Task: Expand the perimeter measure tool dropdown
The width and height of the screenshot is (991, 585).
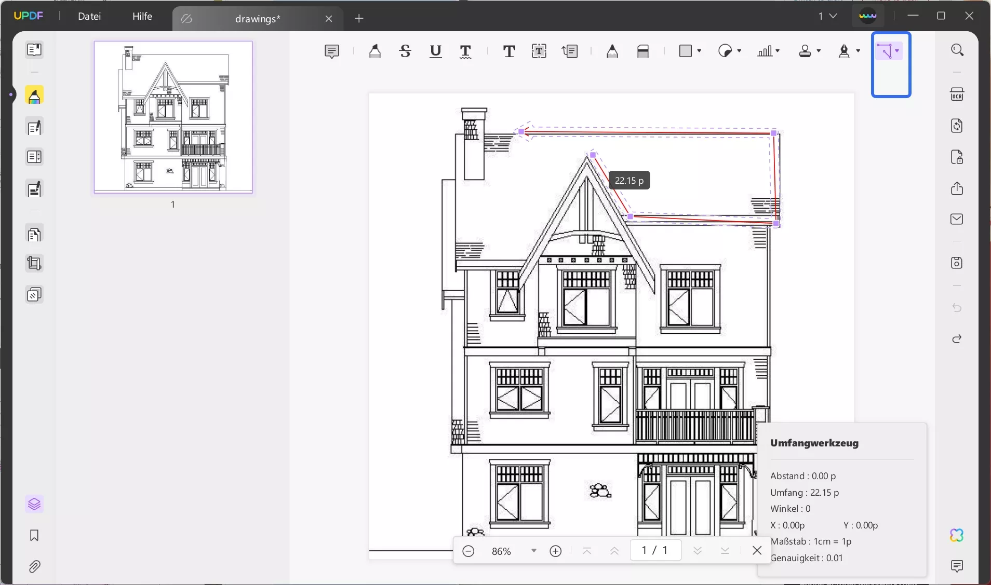Action: coord(897,51)
